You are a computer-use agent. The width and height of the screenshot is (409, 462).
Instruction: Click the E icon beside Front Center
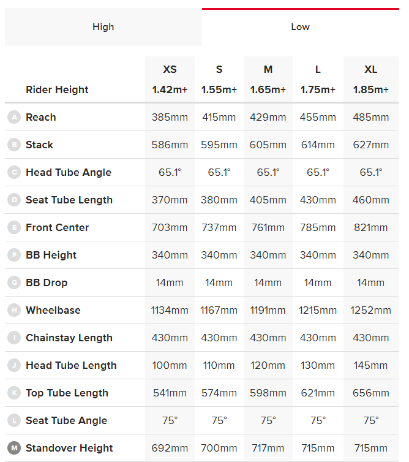click(x=13, y=227)
